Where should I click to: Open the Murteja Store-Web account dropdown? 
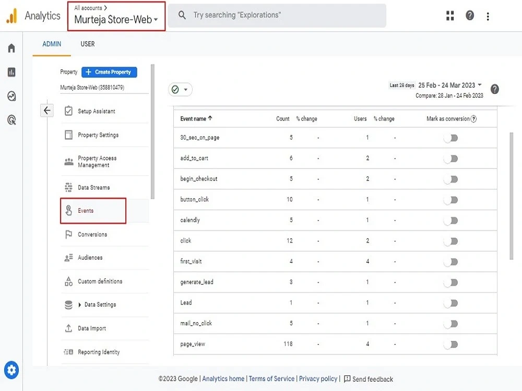coord(116,19)
